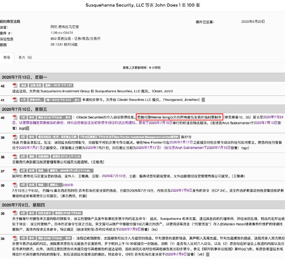Switch to the 各方 (5) tab

click(25, 57)
